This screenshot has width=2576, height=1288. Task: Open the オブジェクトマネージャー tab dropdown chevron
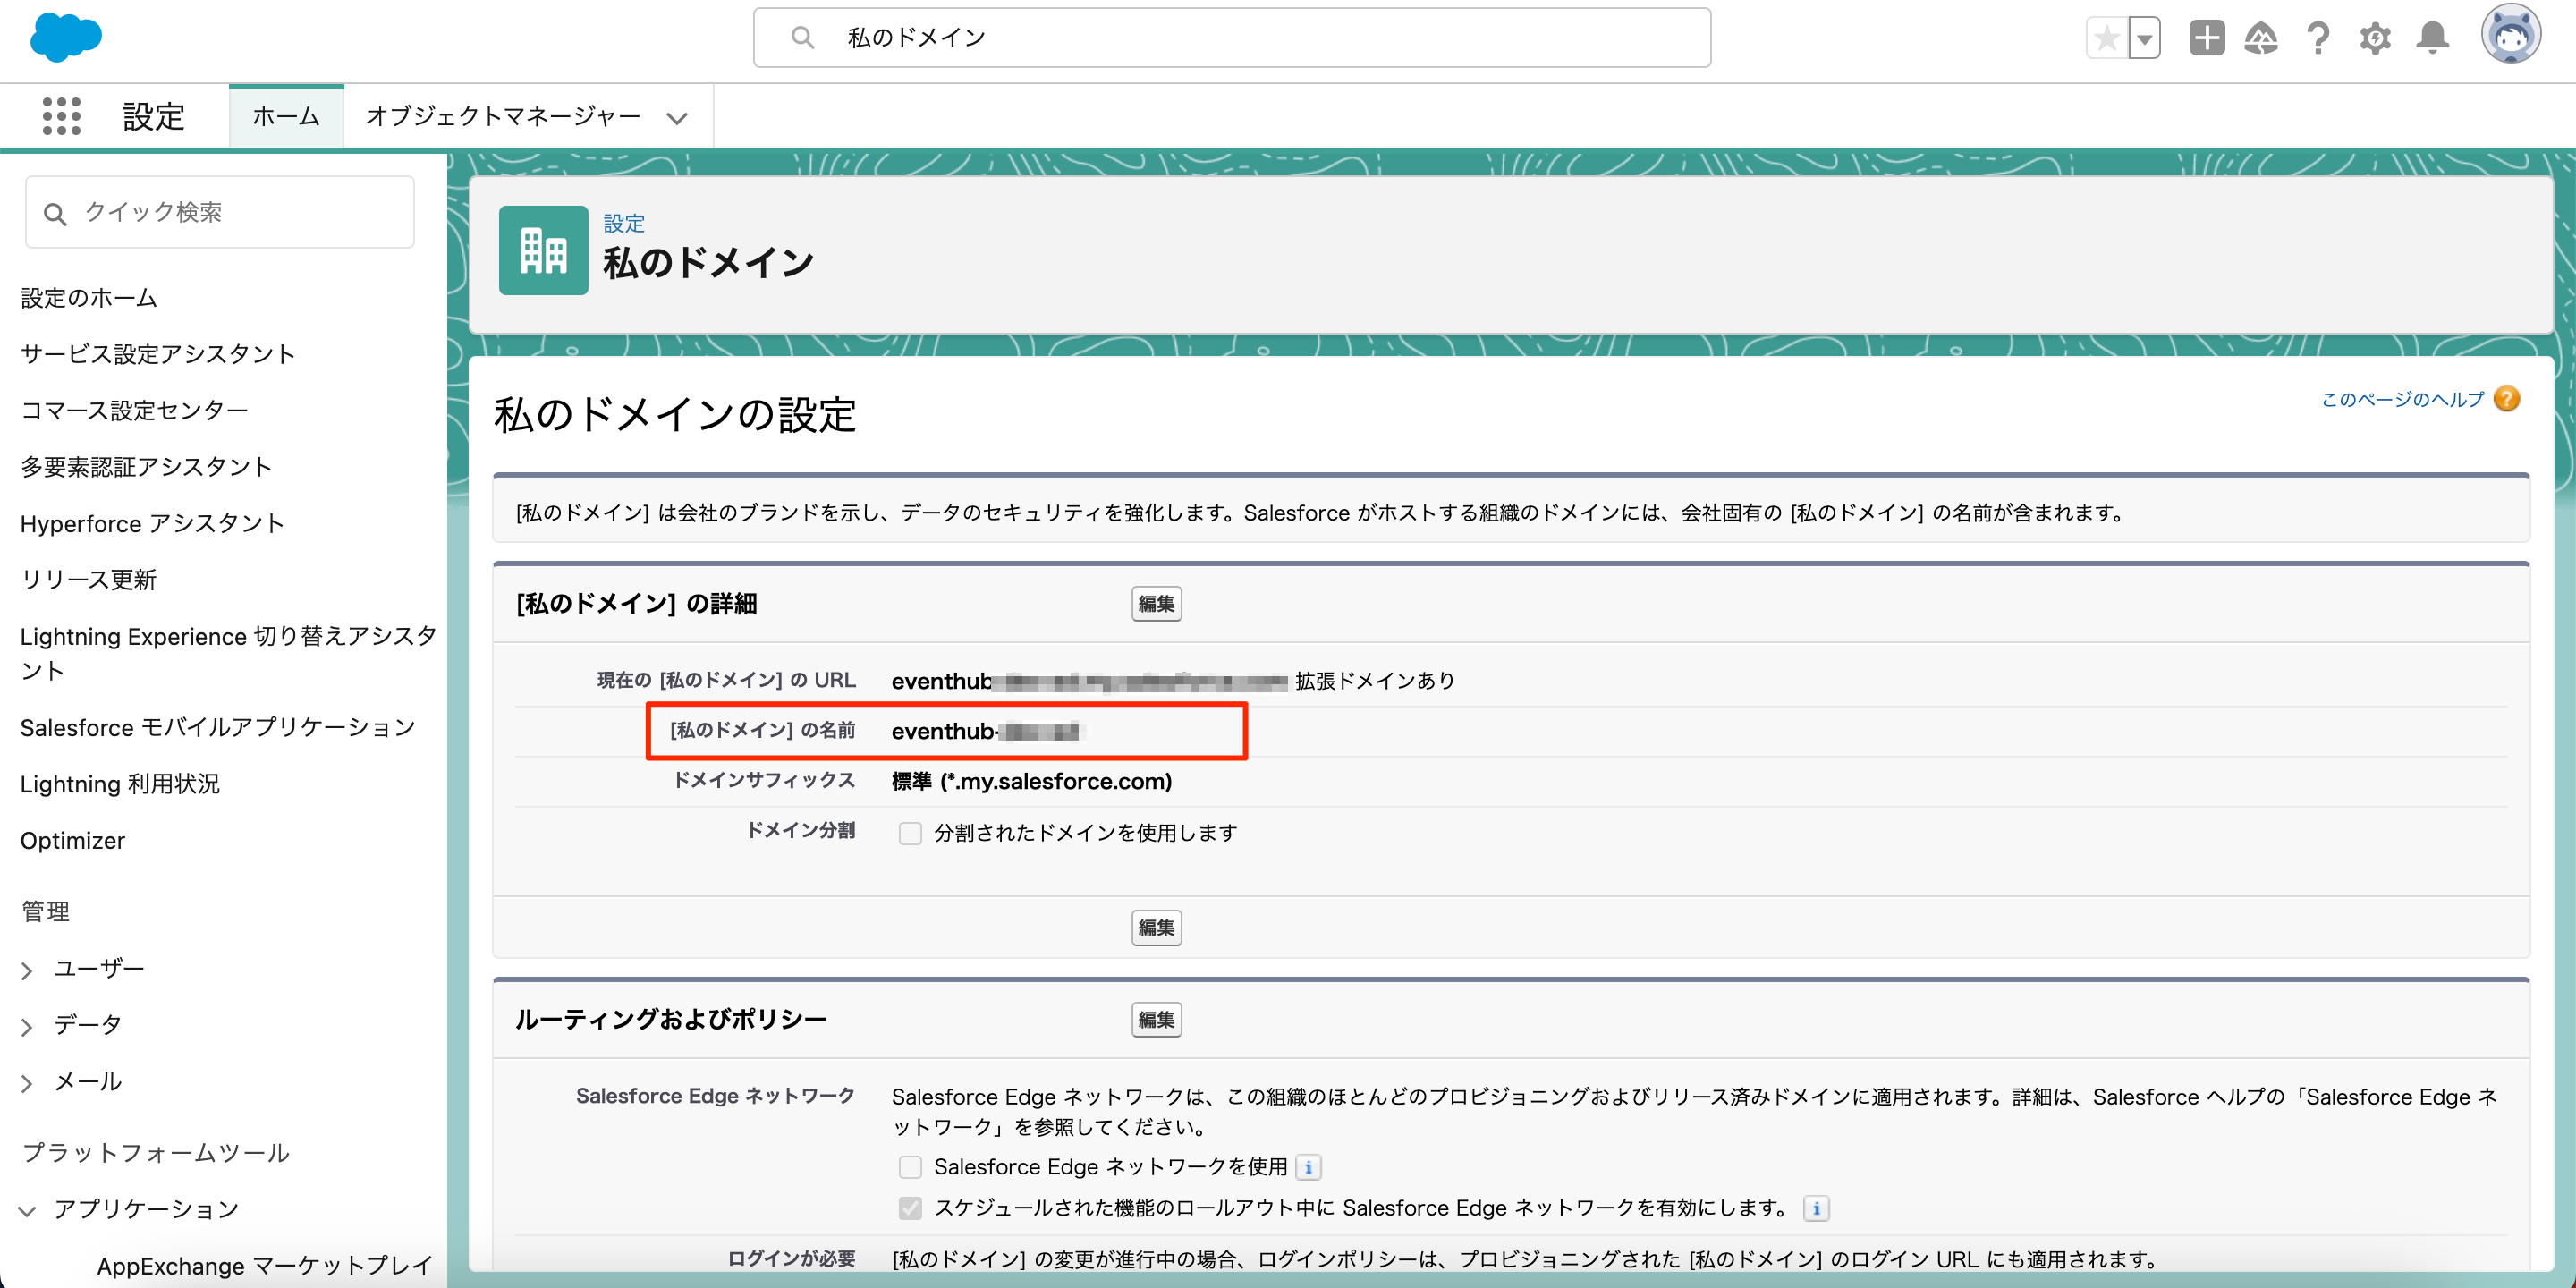click(x=677, y=118)
